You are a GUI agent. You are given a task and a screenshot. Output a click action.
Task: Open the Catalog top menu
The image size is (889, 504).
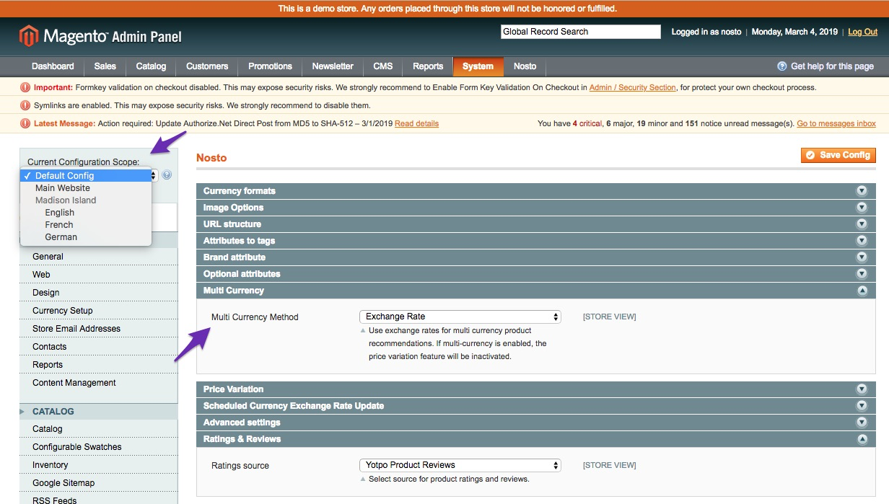(x=151, y=66)
